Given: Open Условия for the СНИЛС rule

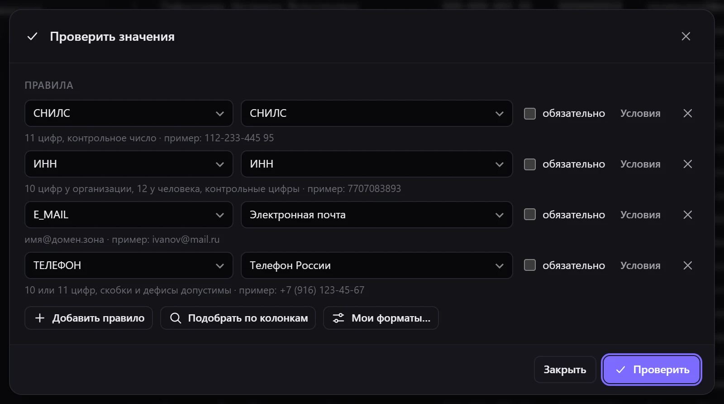Looking at the screenshot, I should point(640,113).
